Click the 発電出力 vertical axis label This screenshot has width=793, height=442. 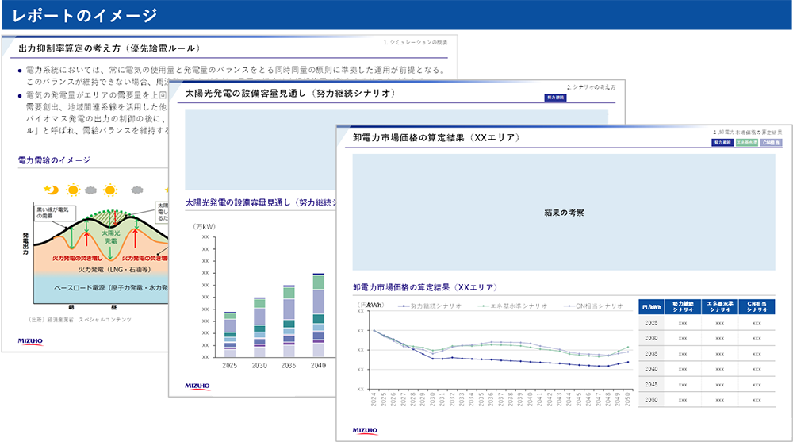(25, 244)
